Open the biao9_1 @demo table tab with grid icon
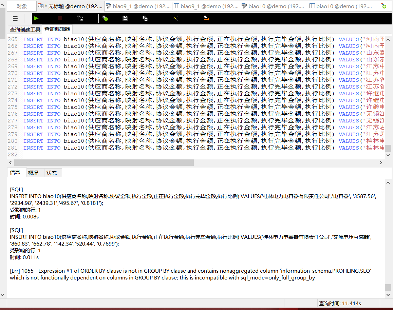This screenshot has width=393, height=310. pyautogui.click(x=206, y=6)
